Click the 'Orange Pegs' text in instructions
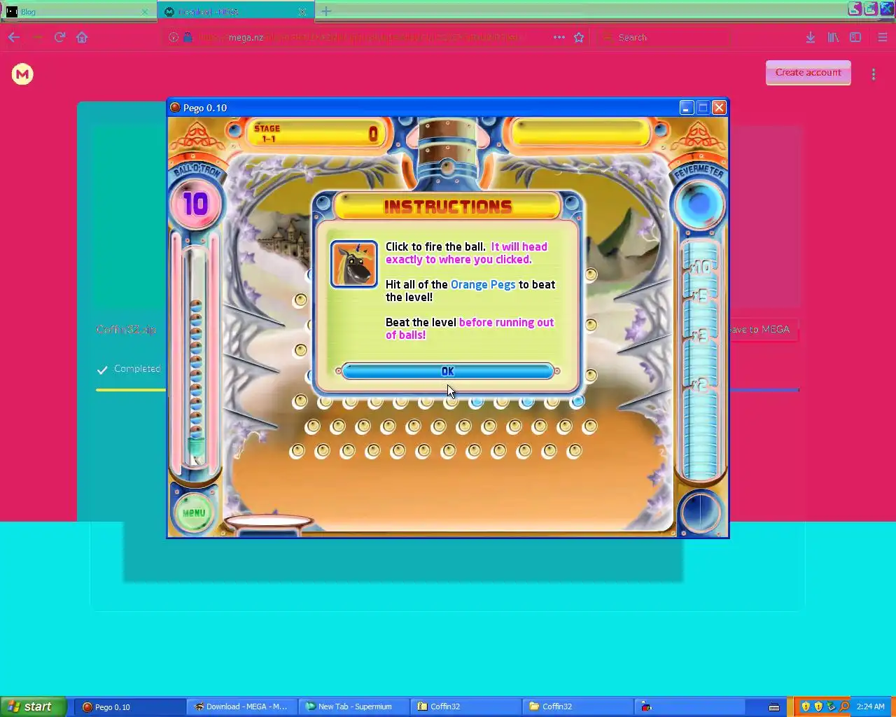This screenshot has width=896, height=717. (x=483, y=284)
